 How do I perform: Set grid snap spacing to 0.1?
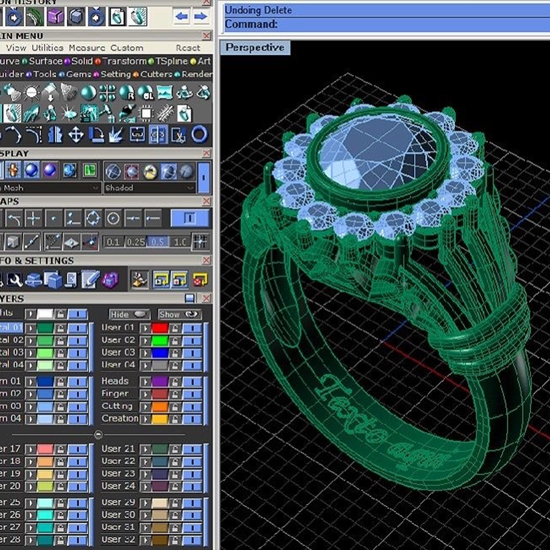point(114,242)
